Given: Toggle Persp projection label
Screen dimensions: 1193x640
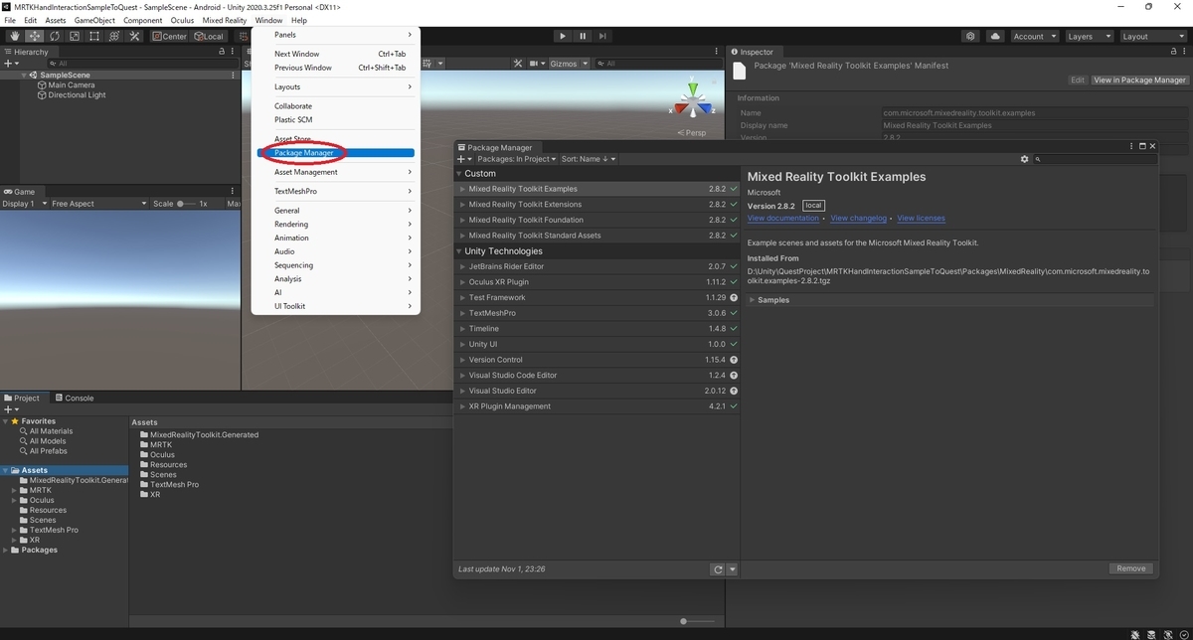Looking at the screenshot, I should click(694, 133).
